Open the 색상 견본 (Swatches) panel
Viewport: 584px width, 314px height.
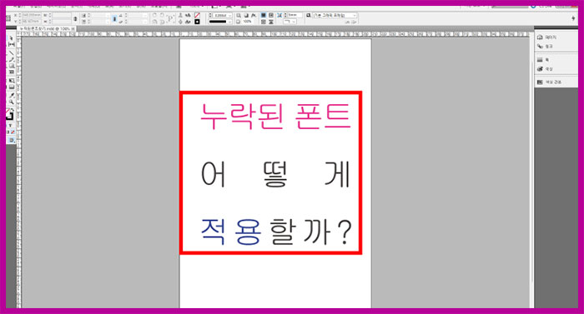click(x=549, y=82)
